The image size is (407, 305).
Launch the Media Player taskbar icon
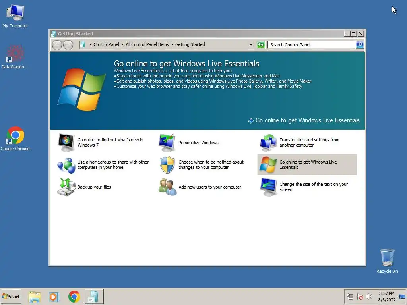pos(54,297)
